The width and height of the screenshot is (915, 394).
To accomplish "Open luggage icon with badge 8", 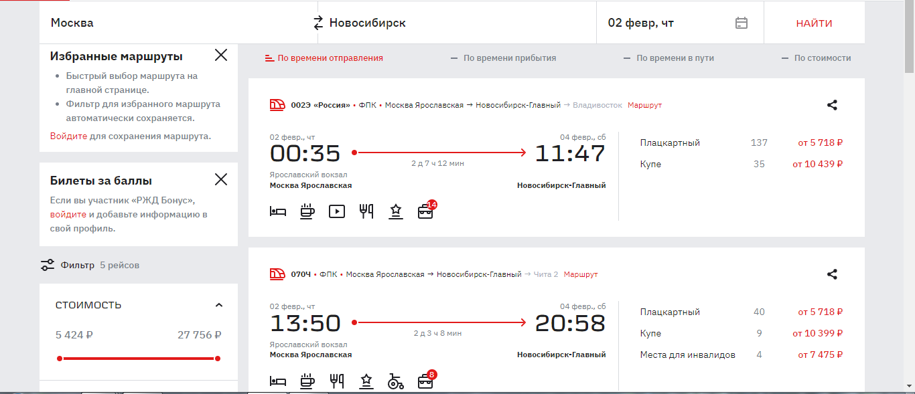I will [426, 381].
